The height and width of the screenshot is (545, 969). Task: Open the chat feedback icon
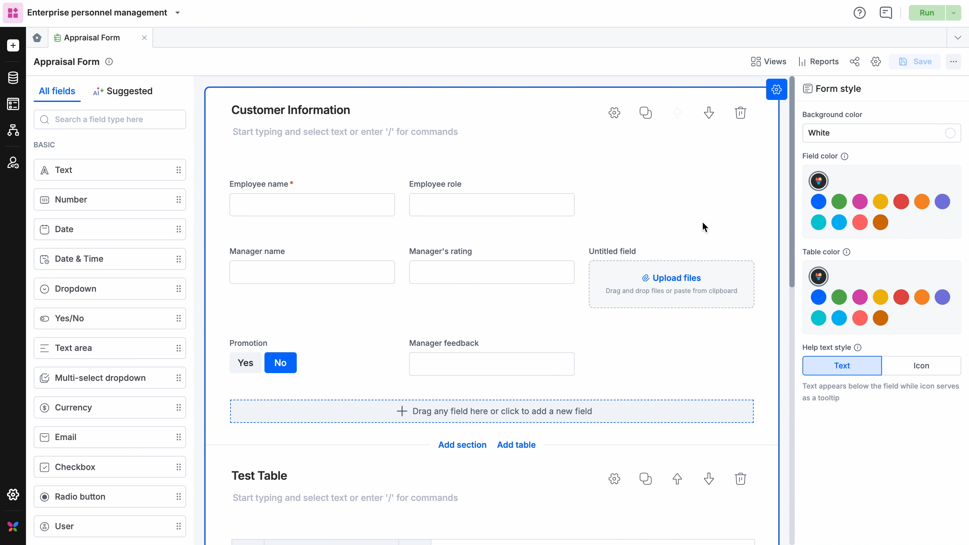tap(886, 13)
